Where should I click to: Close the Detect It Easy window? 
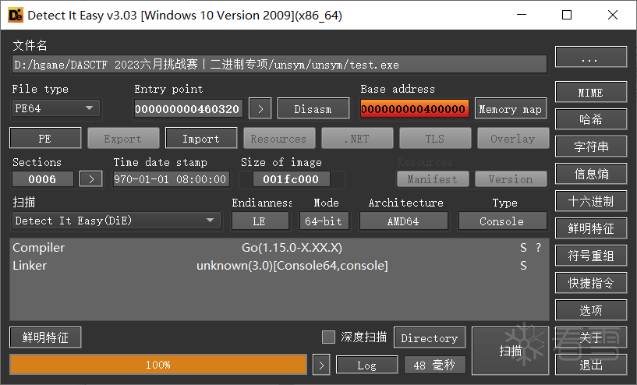point(613,15)
